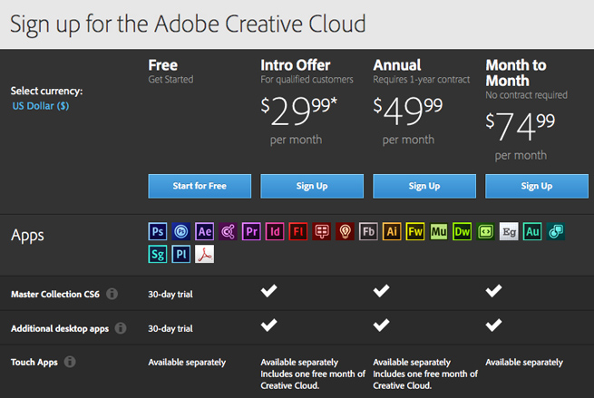This screenshot has width=594, height=398.
Task: Click the 'Get Started' subtitle
Action: (x=170, y=80)
